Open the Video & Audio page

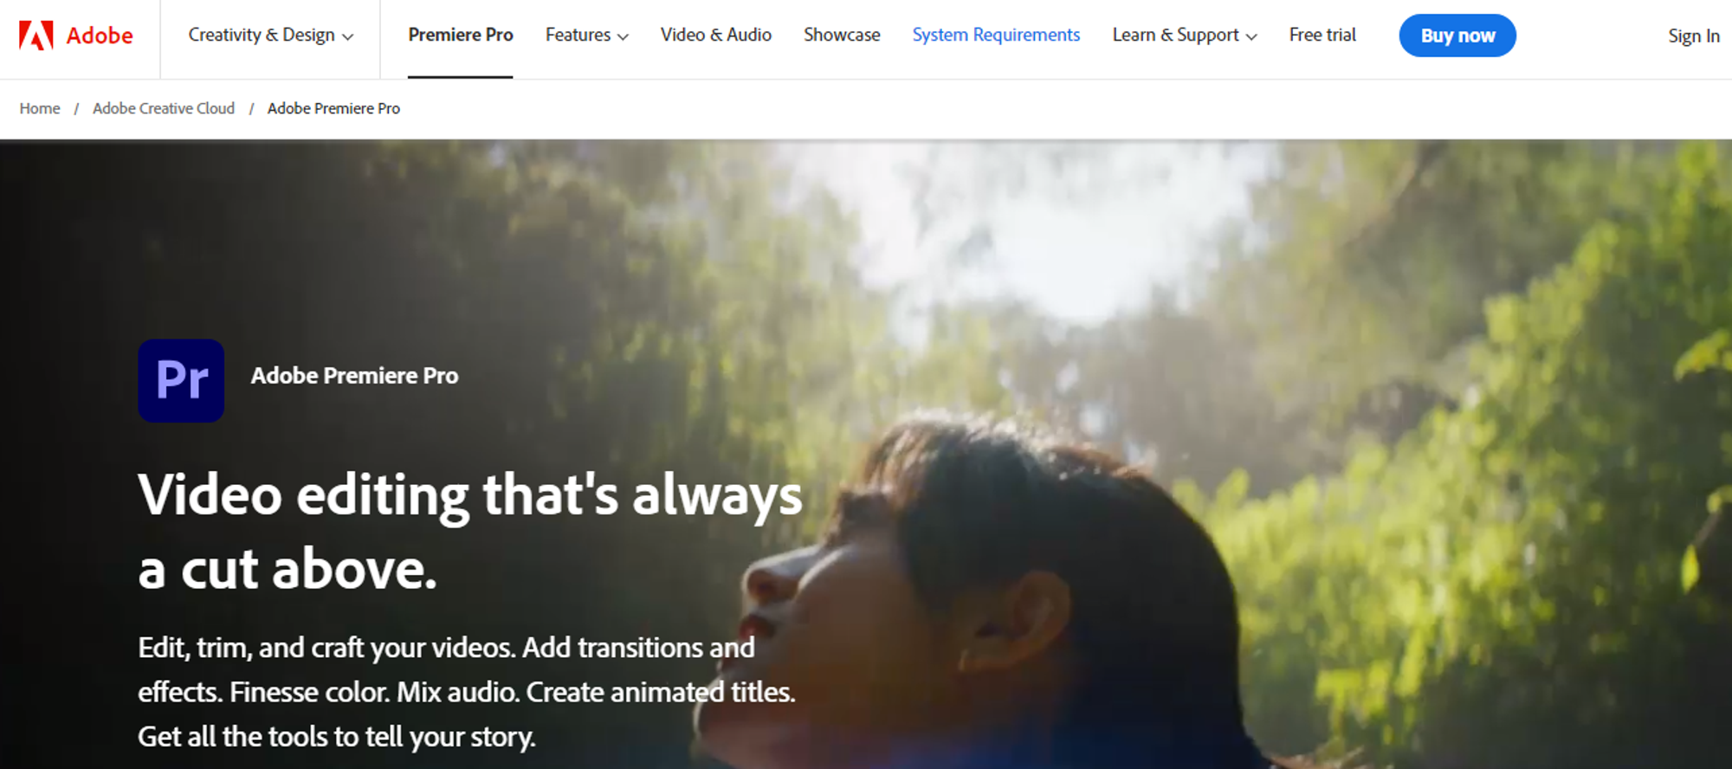(x=715, y=36)
